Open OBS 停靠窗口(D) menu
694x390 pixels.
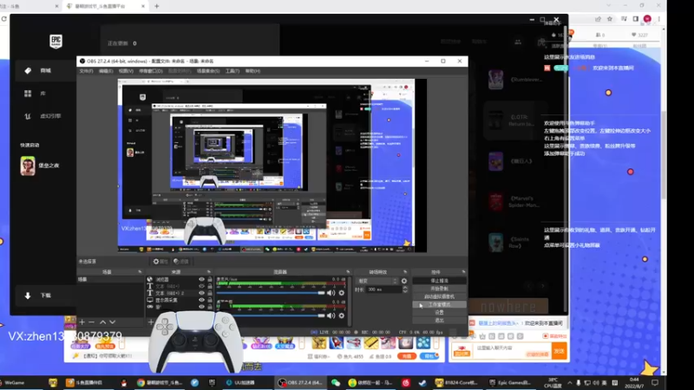coord(151,71)
